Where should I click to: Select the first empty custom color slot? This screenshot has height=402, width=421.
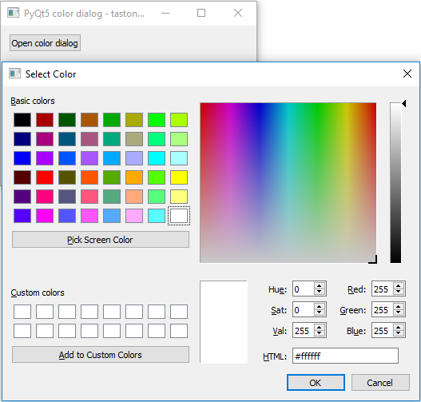[x=22, y=312]
